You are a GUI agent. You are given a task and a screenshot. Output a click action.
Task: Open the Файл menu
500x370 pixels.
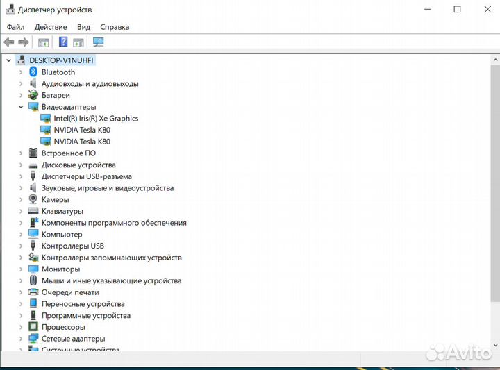[16, 27]
